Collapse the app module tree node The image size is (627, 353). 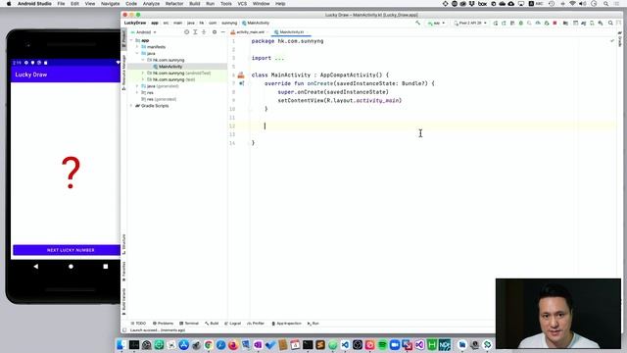pyautogui.click(x=131, y=40)
